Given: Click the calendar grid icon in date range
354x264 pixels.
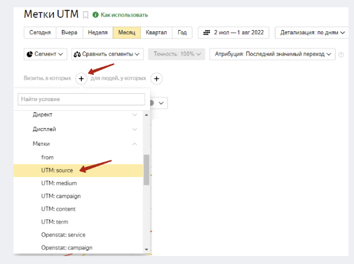Looking at the screenshot, I should [207, 32].
